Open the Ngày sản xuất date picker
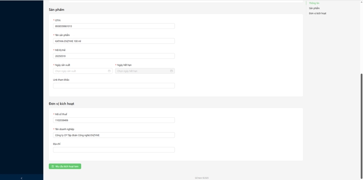 83,71
